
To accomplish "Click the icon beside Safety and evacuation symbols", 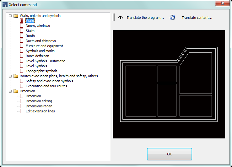I will tap(22, 81).
